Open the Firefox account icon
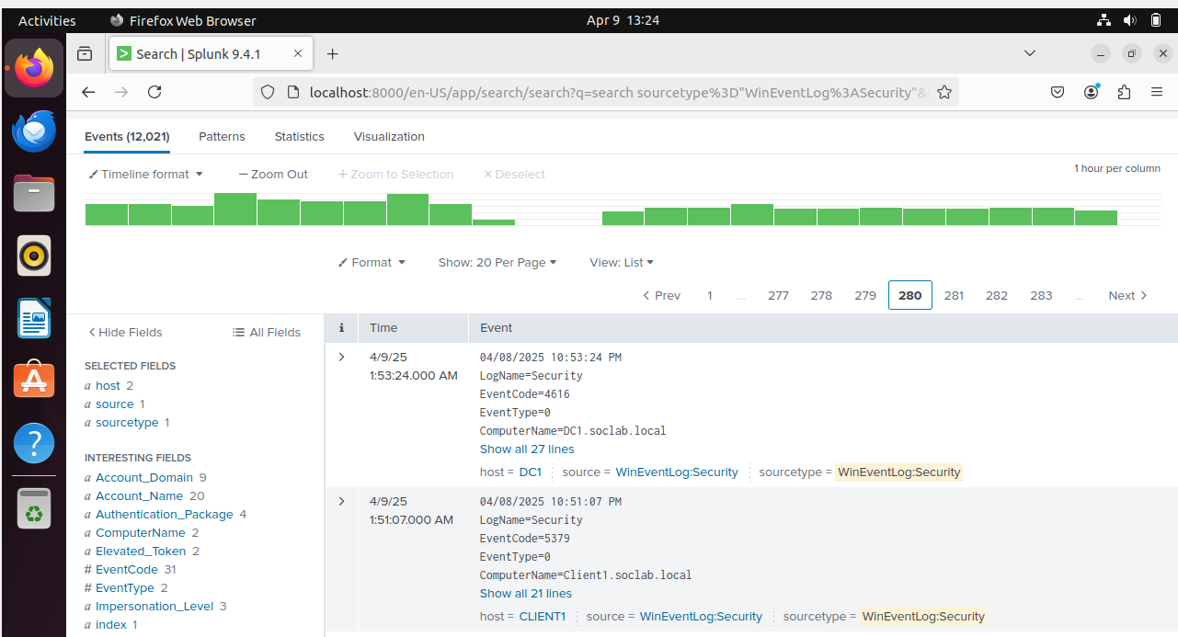 pos(1092,92)
